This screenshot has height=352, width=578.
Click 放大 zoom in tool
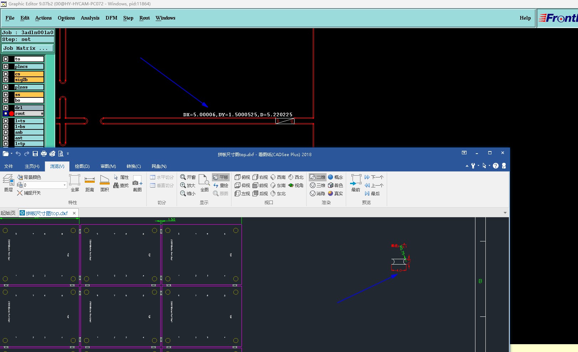coord(188,185)
